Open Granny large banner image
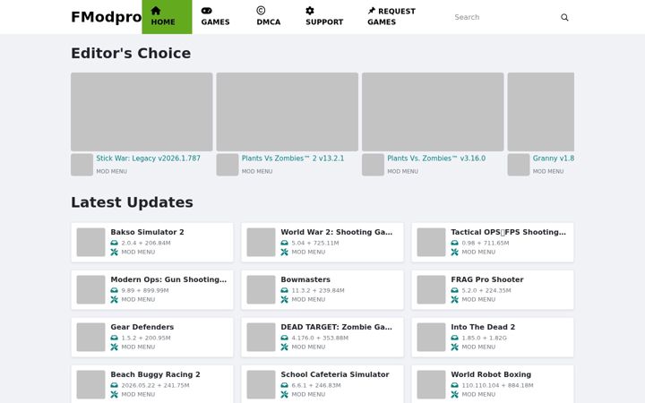The height and width of the screenshot is (403, 645). click(541, 112)
